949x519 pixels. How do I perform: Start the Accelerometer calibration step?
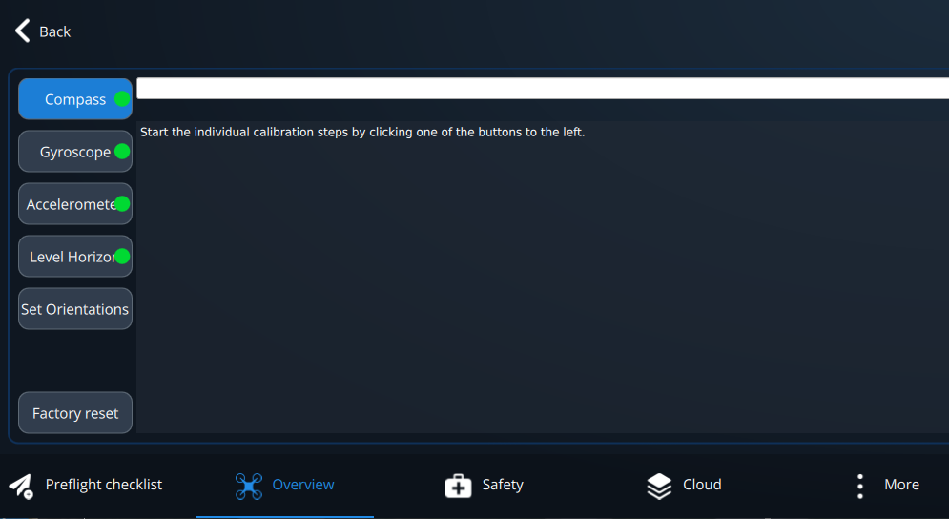point(75,204)
